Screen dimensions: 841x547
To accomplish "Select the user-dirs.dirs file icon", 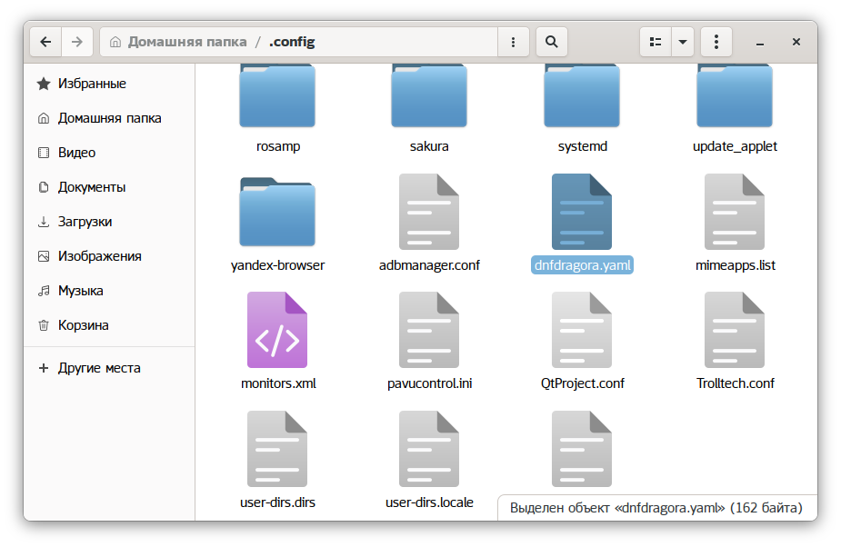I will tap(277, 449).
